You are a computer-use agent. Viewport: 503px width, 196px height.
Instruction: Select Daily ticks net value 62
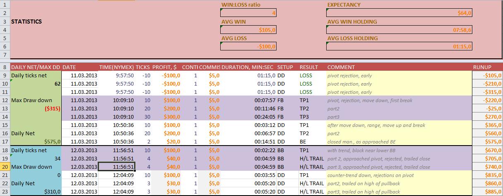pos(36,84)
